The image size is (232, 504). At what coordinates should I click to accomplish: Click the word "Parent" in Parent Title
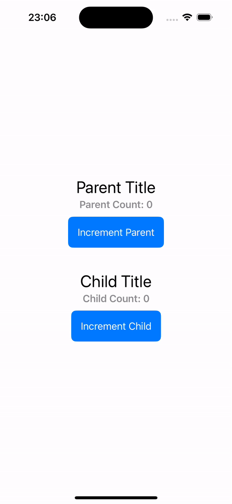(99, 188)
